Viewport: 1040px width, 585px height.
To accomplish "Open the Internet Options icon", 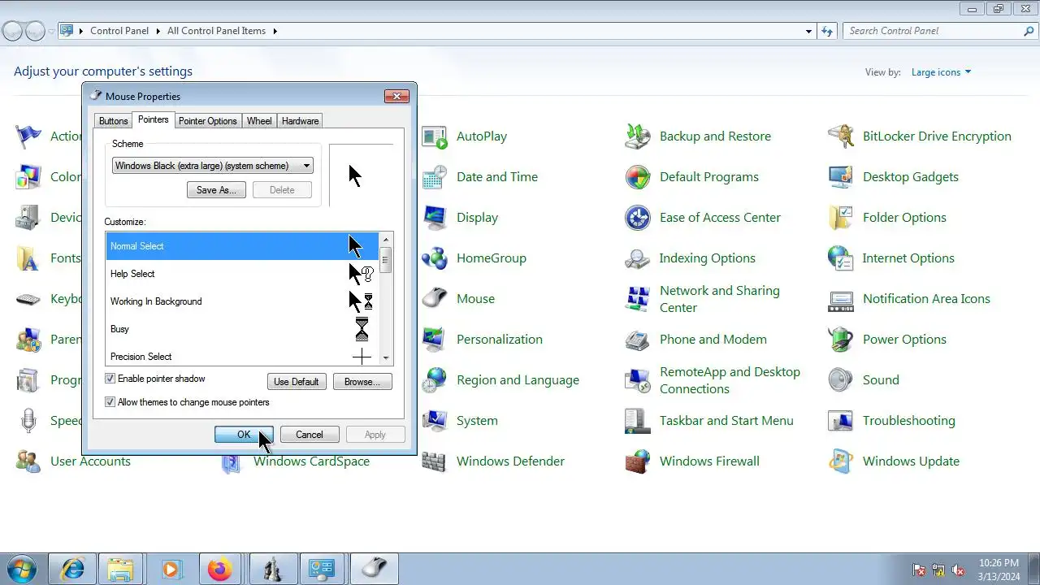I will (x=841, y=258).
